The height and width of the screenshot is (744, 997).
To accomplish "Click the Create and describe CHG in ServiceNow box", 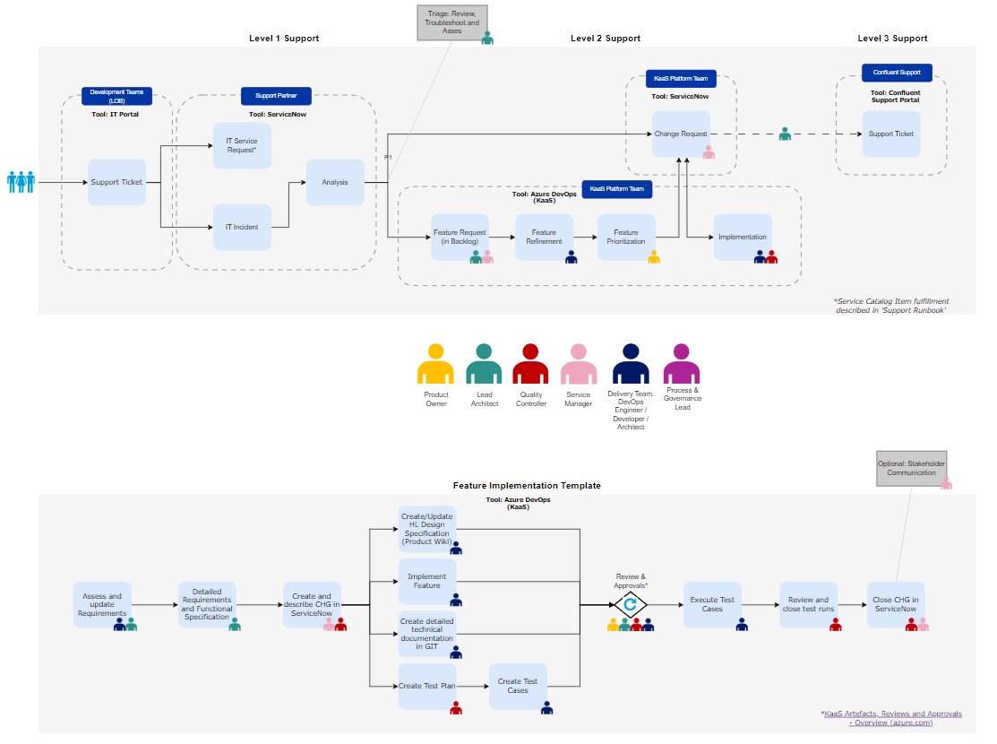I will [x=312, y=605].
